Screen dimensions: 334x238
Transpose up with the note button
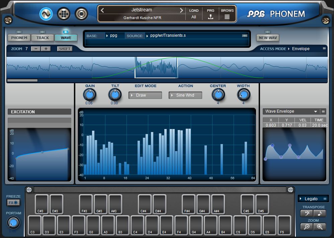320,213
